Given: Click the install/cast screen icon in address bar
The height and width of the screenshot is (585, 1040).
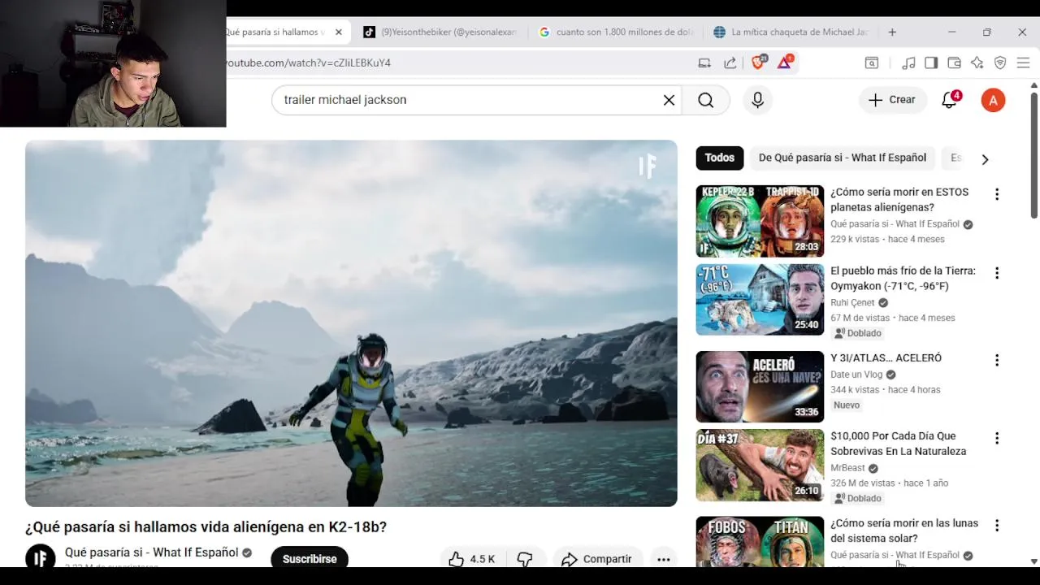Looking at the screenshot, I should point(704,63).
